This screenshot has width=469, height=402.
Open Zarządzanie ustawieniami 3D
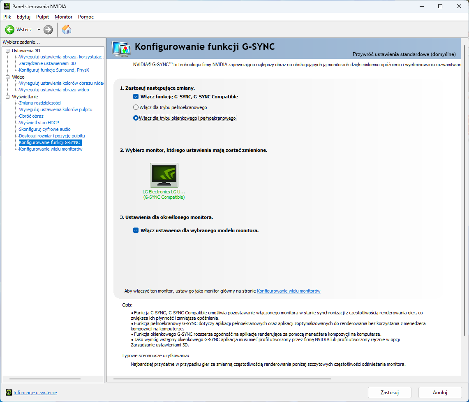[47, 63]
